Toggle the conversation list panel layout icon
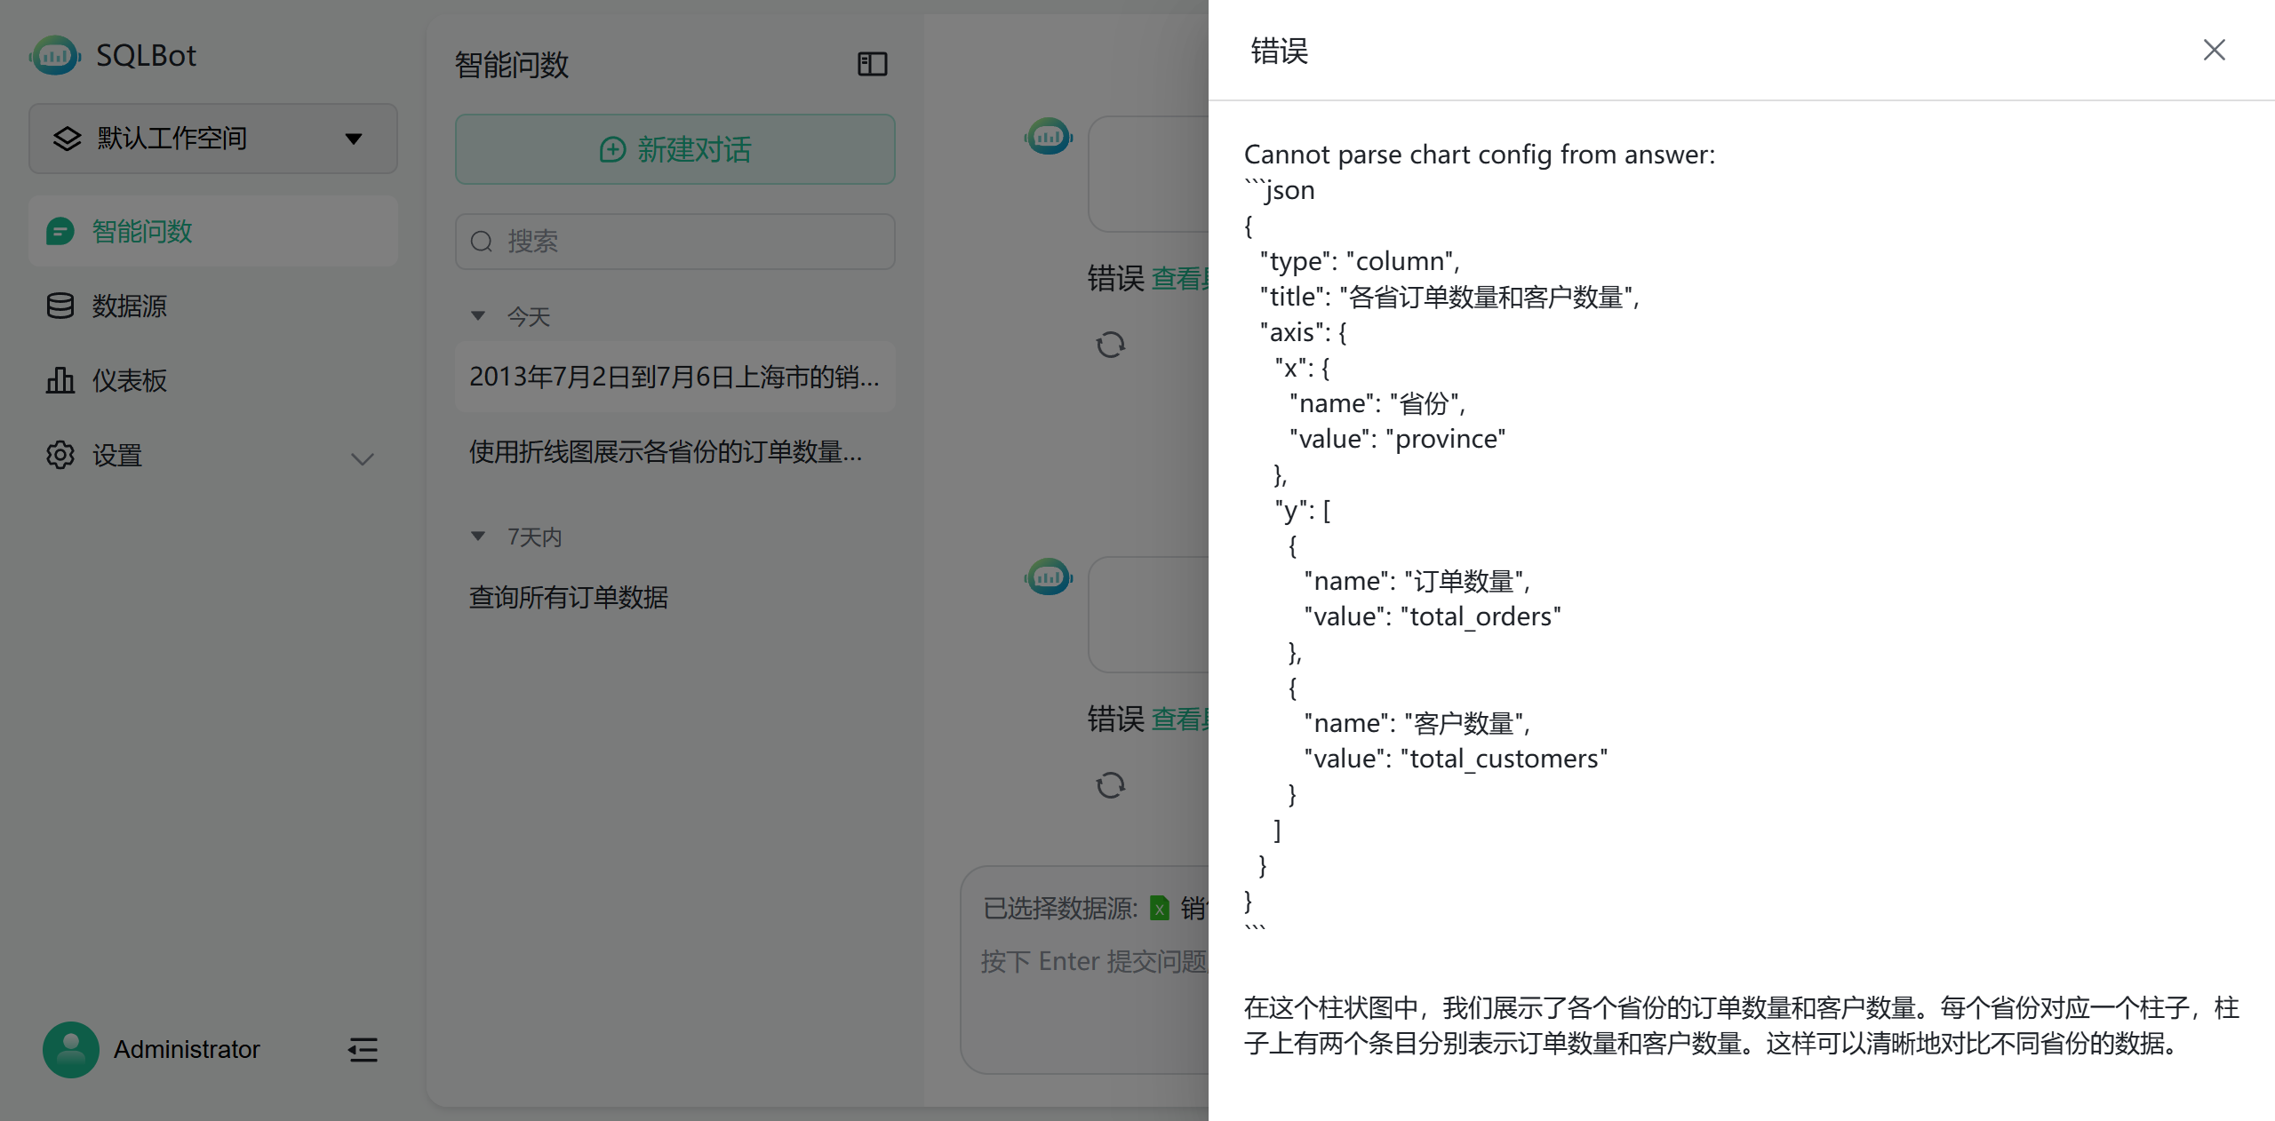The image size is (2275, 1121). pyautogui.click(x=871, y=63)
